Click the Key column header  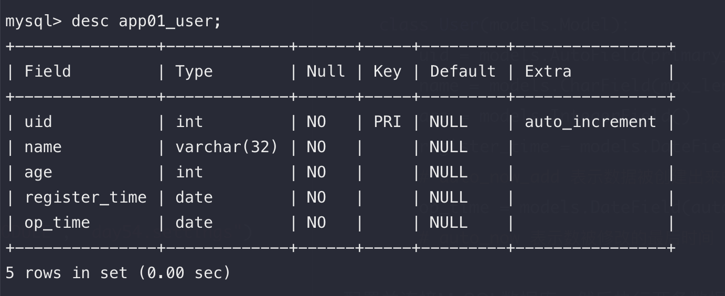click(387, 71)
